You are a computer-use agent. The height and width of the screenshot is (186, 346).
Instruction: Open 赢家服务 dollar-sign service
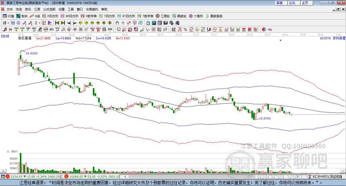pyautogui.click(x=214, y=16)
